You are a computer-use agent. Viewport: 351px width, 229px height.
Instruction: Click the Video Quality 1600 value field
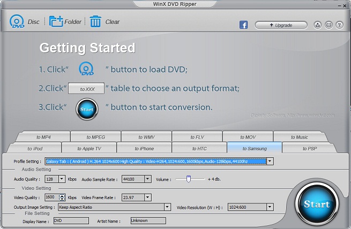click(52, 197)
